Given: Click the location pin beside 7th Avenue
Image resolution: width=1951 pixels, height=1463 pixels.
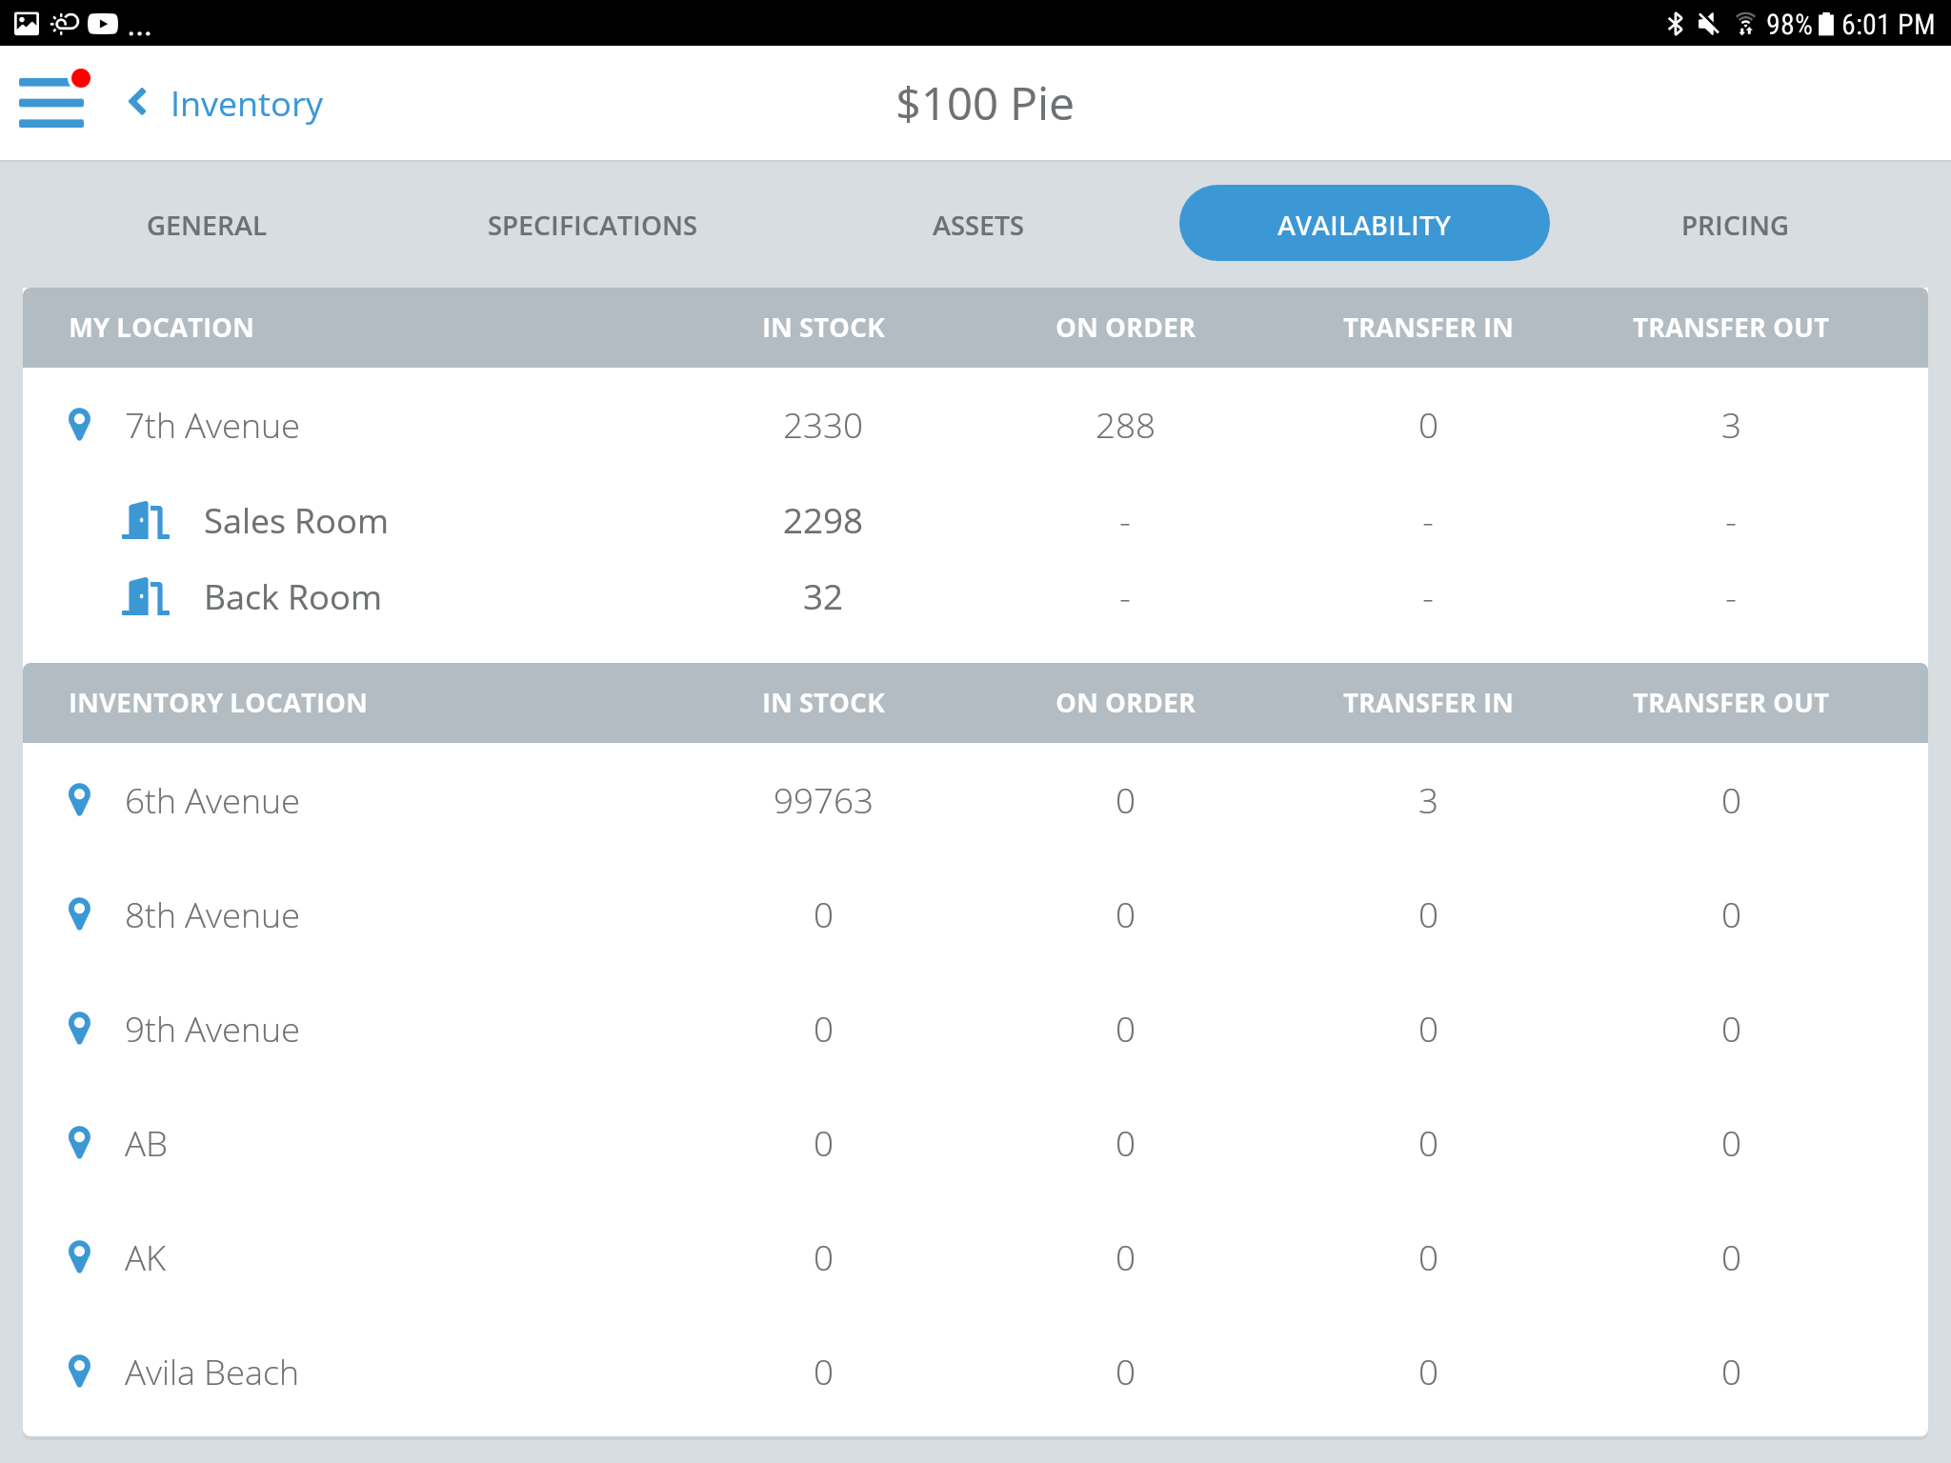Looking at the screenshot, I should click(x=80, y=426).
